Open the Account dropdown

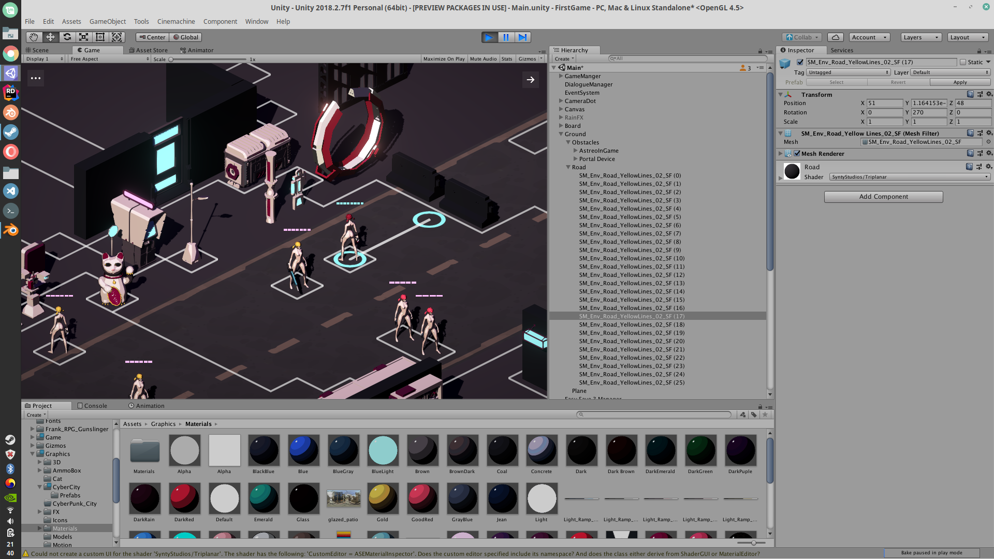tap(869, 37)
